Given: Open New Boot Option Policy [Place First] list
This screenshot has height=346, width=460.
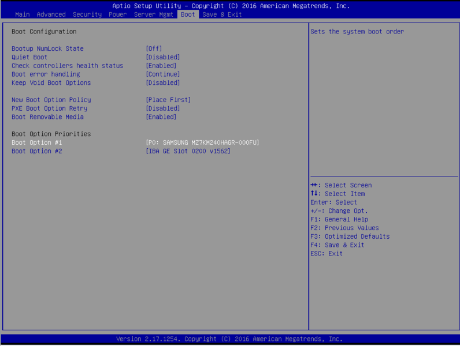Looking at the screenshot, I should pos(168,100).
